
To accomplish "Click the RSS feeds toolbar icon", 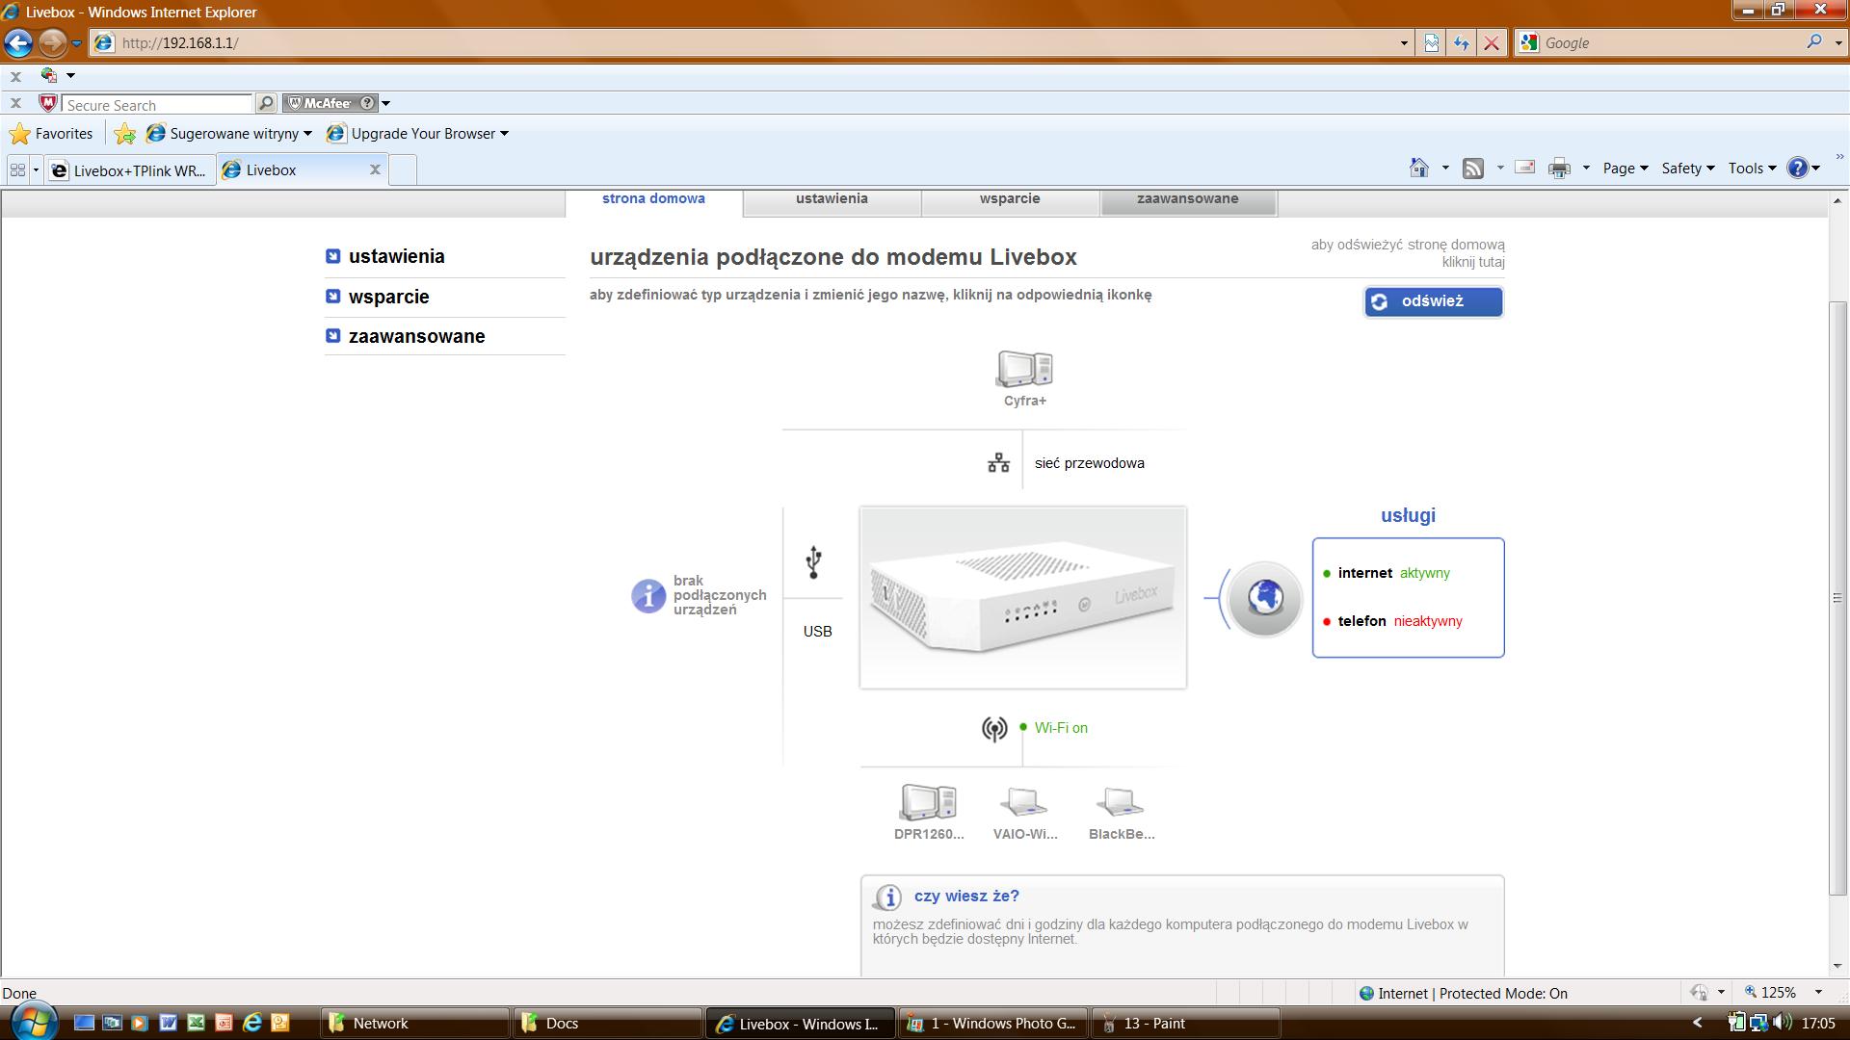I will (1473, 169).
